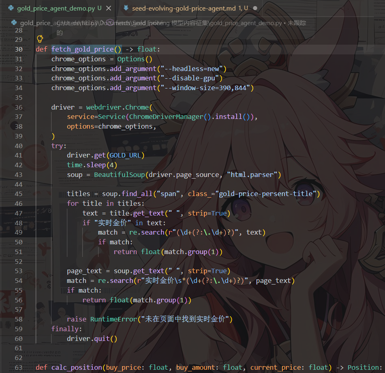Click ChromeDriverManager in the Service call
The width and height of the screenshot is (385, 373).
click(166, 116)
